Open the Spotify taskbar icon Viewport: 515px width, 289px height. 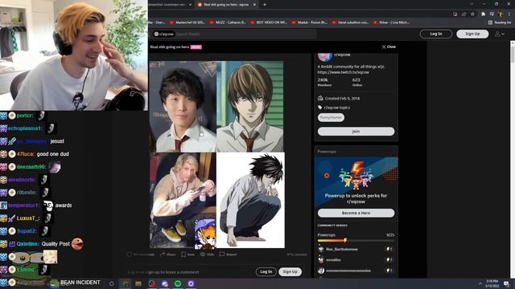(178, 283)
